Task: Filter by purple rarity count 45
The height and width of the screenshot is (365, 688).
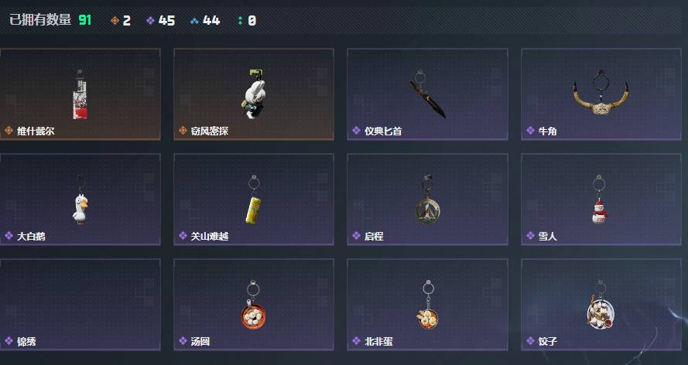Action: coord(161,20)
